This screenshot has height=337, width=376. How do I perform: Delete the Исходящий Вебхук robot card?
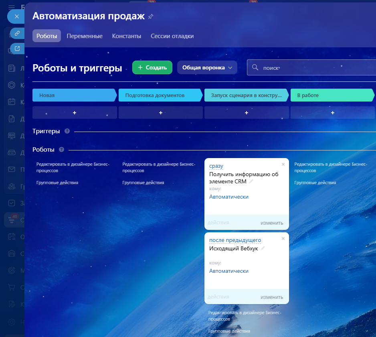283,238
